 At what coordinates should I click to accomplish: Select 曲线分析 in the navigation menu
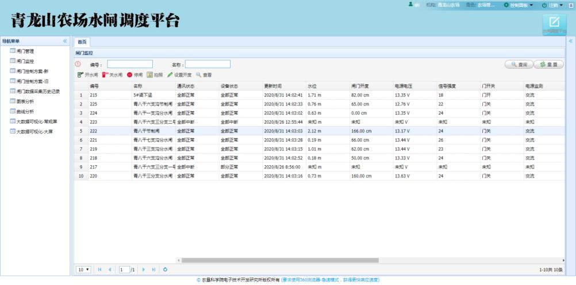tap(25, 111)
